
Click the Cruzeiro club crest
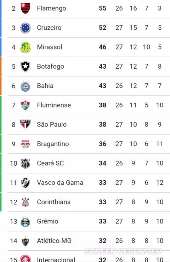click(25, 28)
